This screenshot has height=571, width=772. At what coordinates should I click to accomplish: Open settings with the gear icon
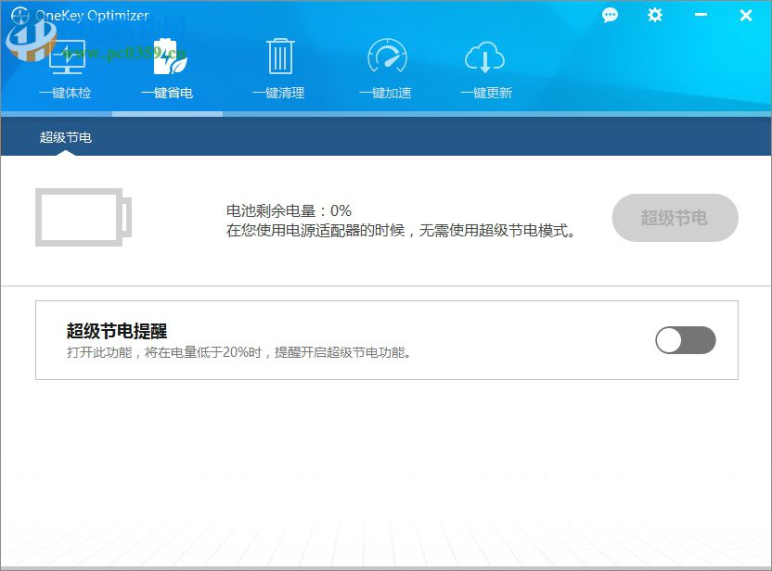(655, 15)
